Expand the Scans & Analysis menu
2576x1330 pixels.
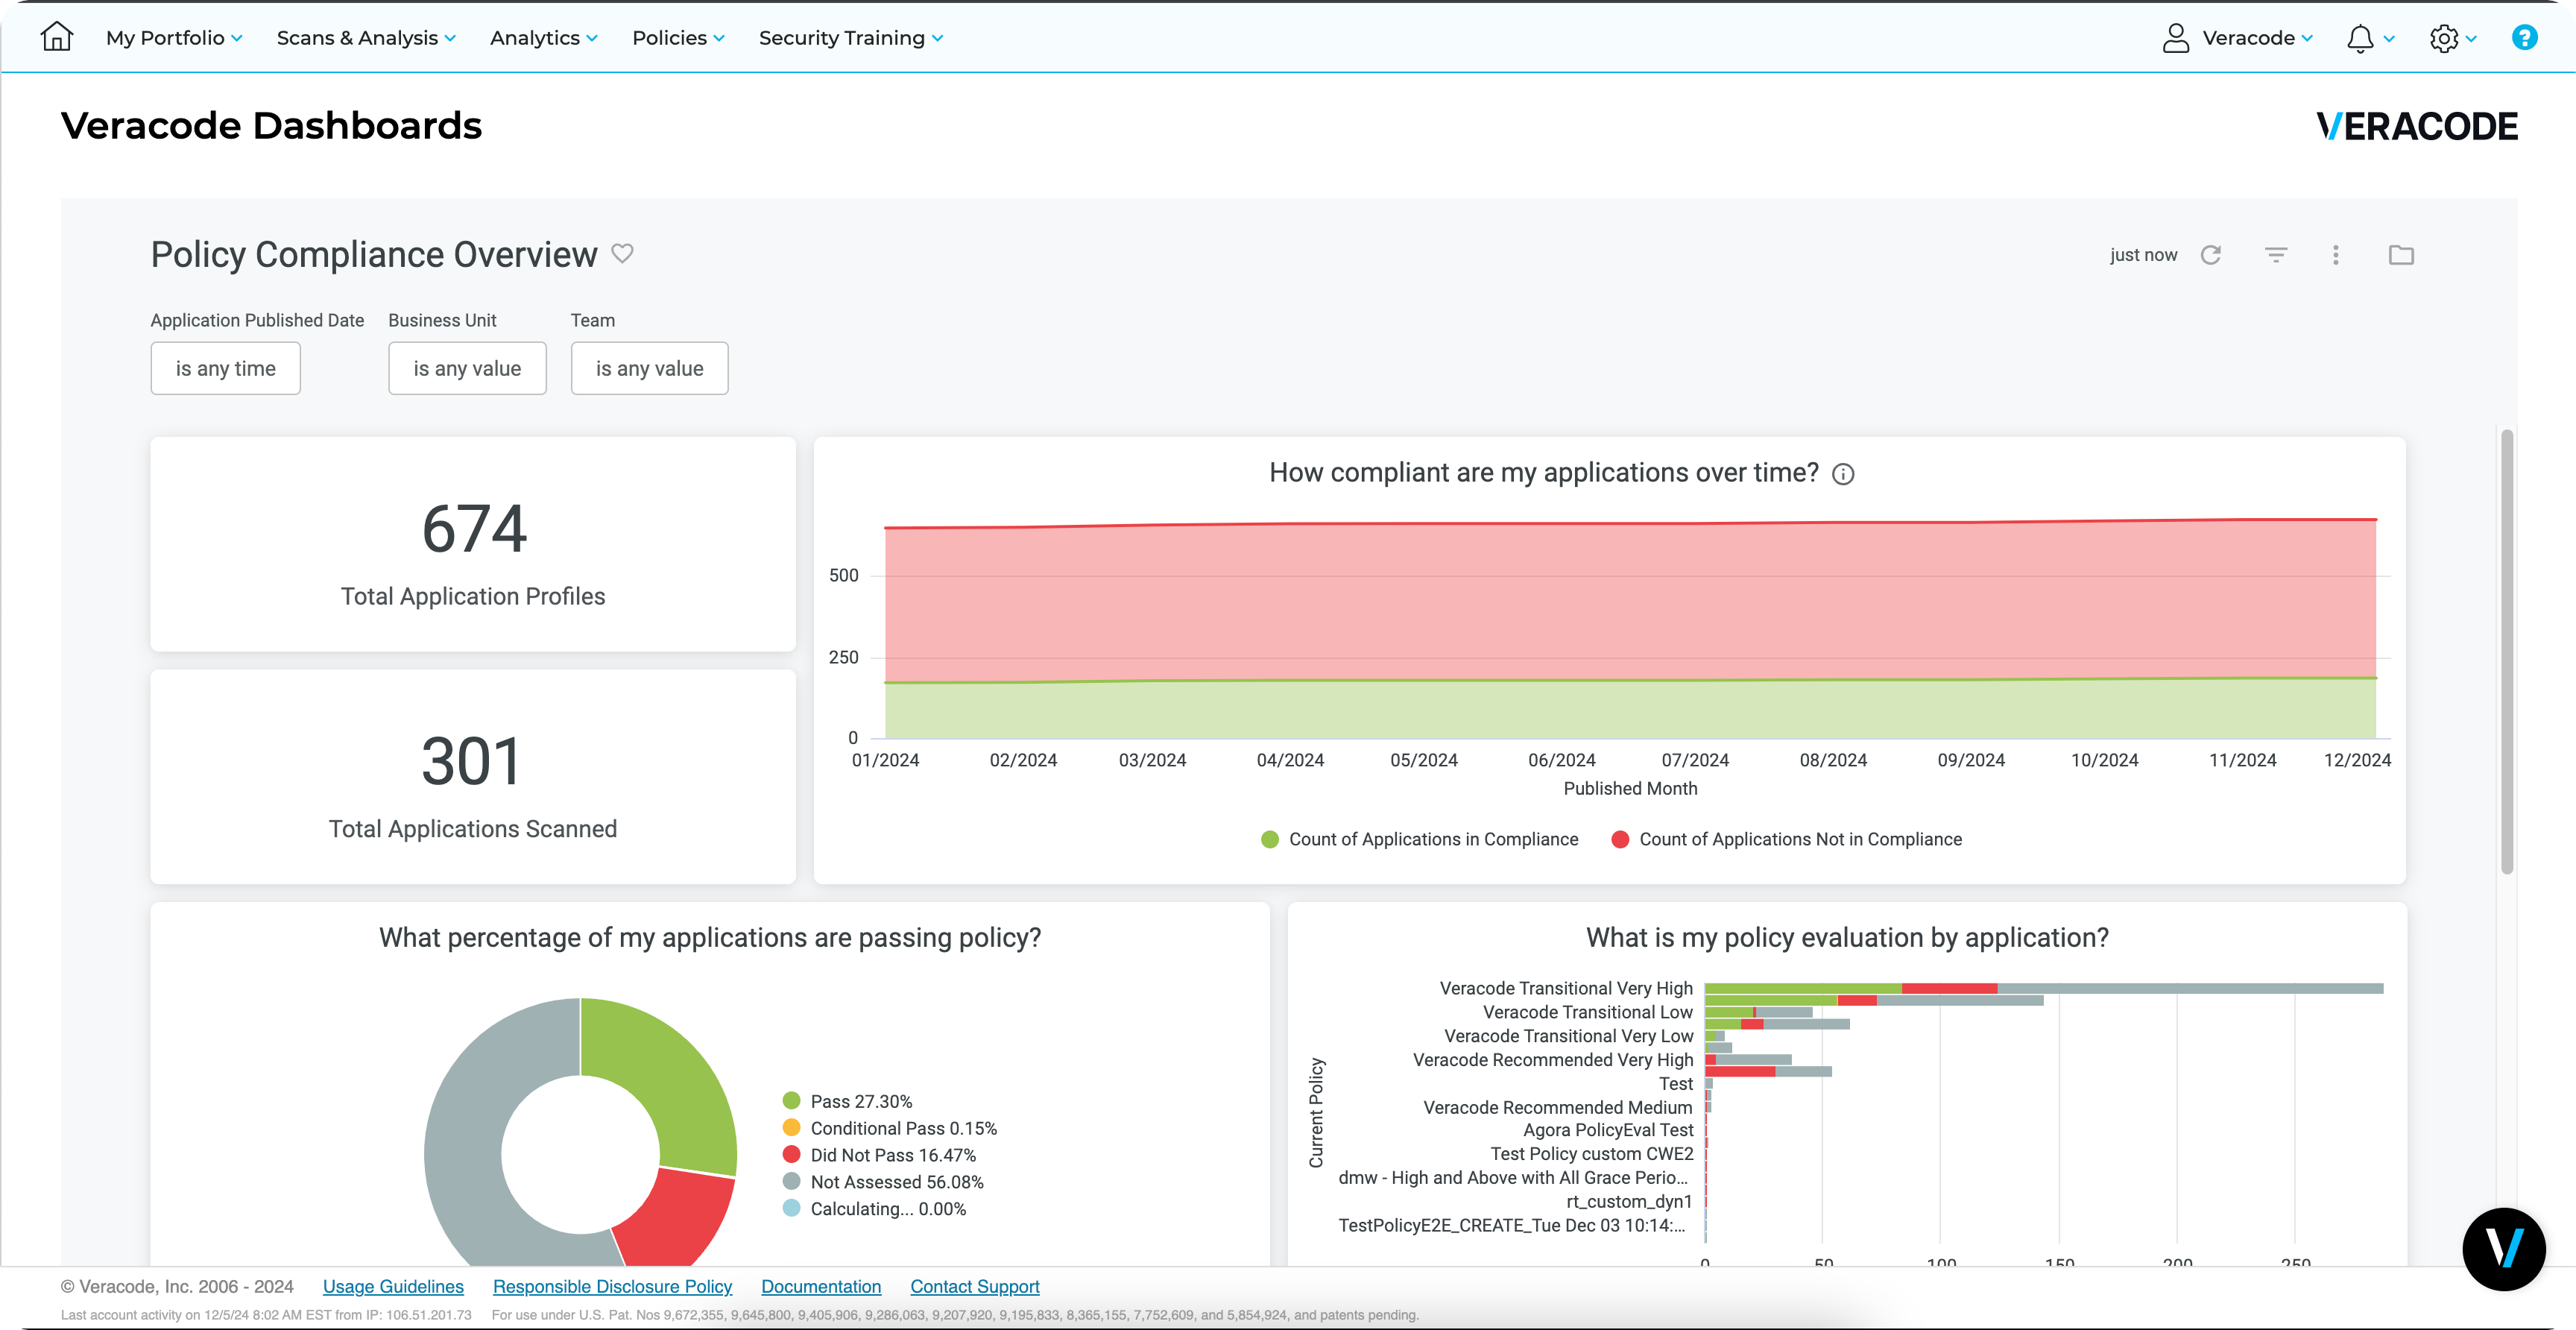(x=366, y=38)
